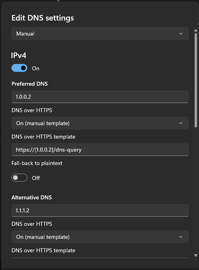199x270 pixels.
Task: Click the Preferred DNS field showing 1.0.0.2
Action: [100, 97]
